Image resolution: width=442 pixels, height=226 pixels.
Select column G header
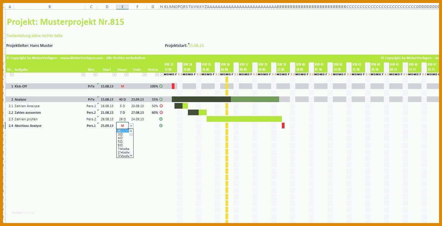[153, 7]
